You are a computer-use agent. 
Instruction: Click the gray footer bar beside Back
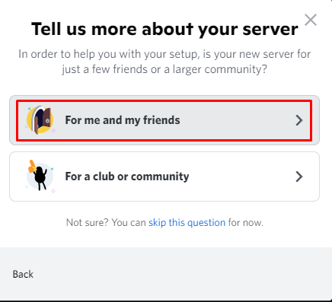[177, 274]
